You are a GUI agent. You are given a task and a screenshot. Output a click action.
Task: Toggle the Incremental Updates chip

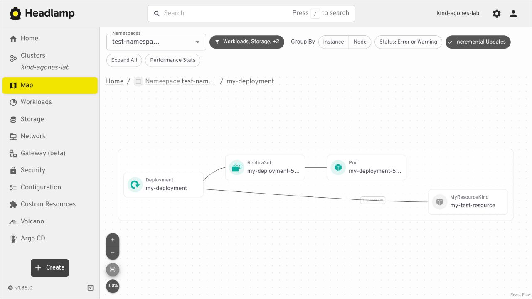pos(478,42)
